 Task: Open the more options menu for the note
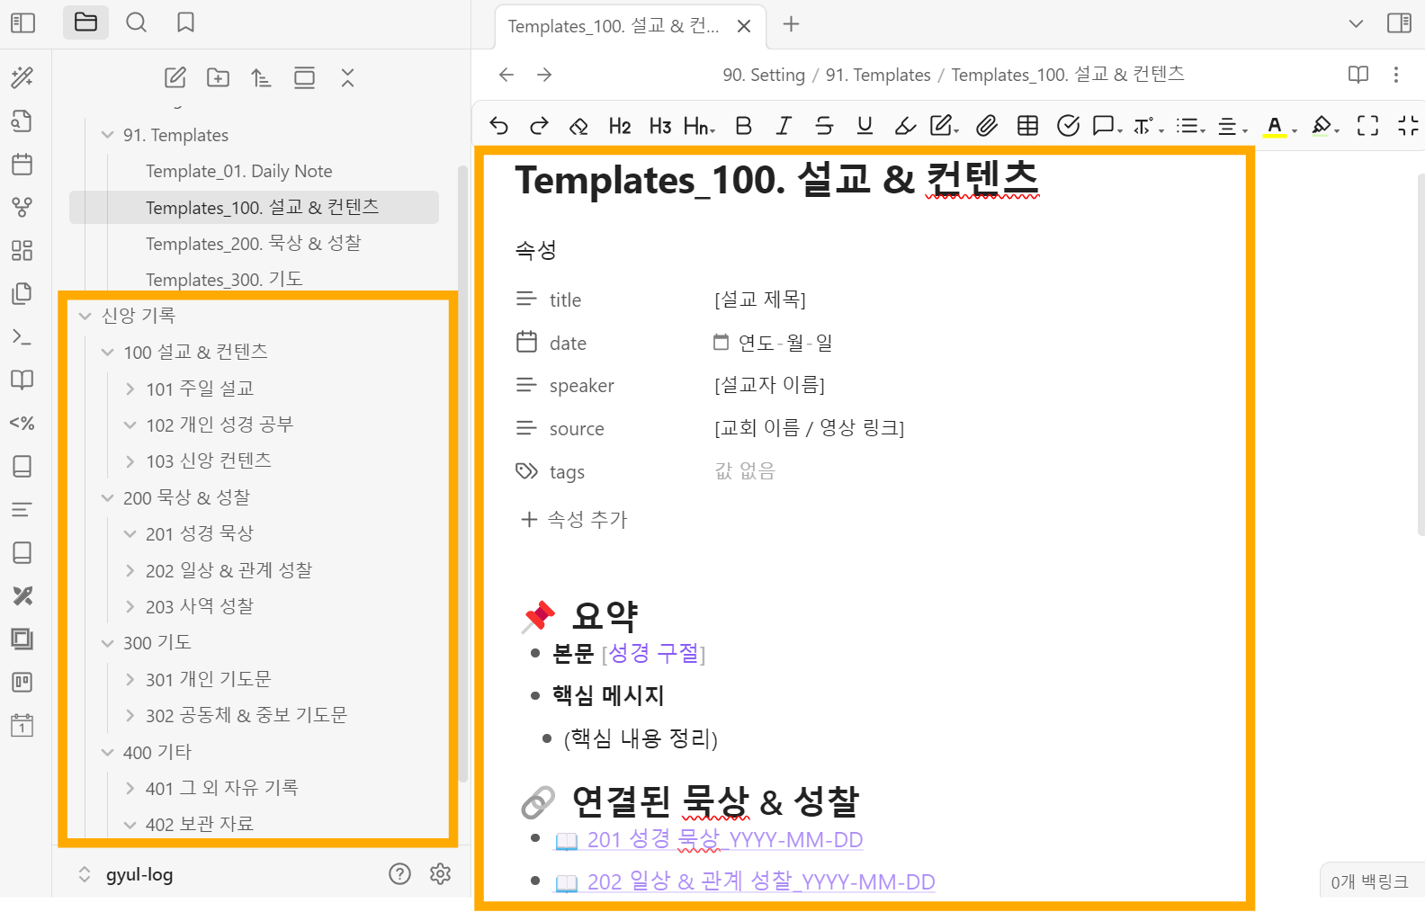(x=1396, y=75)
